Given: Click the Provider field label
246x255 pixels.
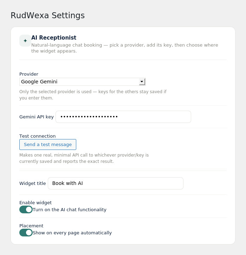Looking at the screenshot, I should 29,74.
